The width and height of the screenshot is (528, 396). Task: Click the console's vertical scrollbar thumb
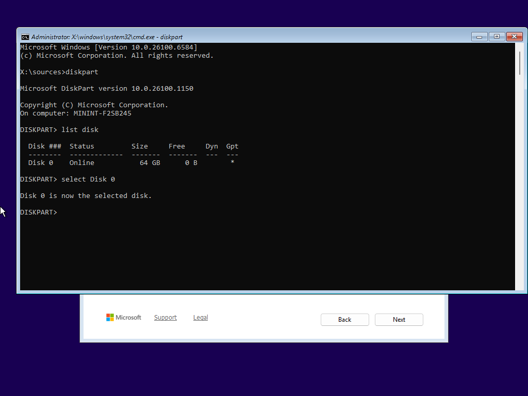pos(519,63)
